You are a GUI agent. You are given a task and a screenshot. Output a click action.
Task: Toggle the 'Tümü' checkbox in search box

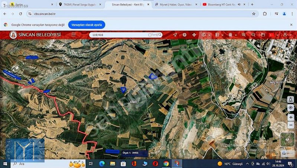coord(150,35)
